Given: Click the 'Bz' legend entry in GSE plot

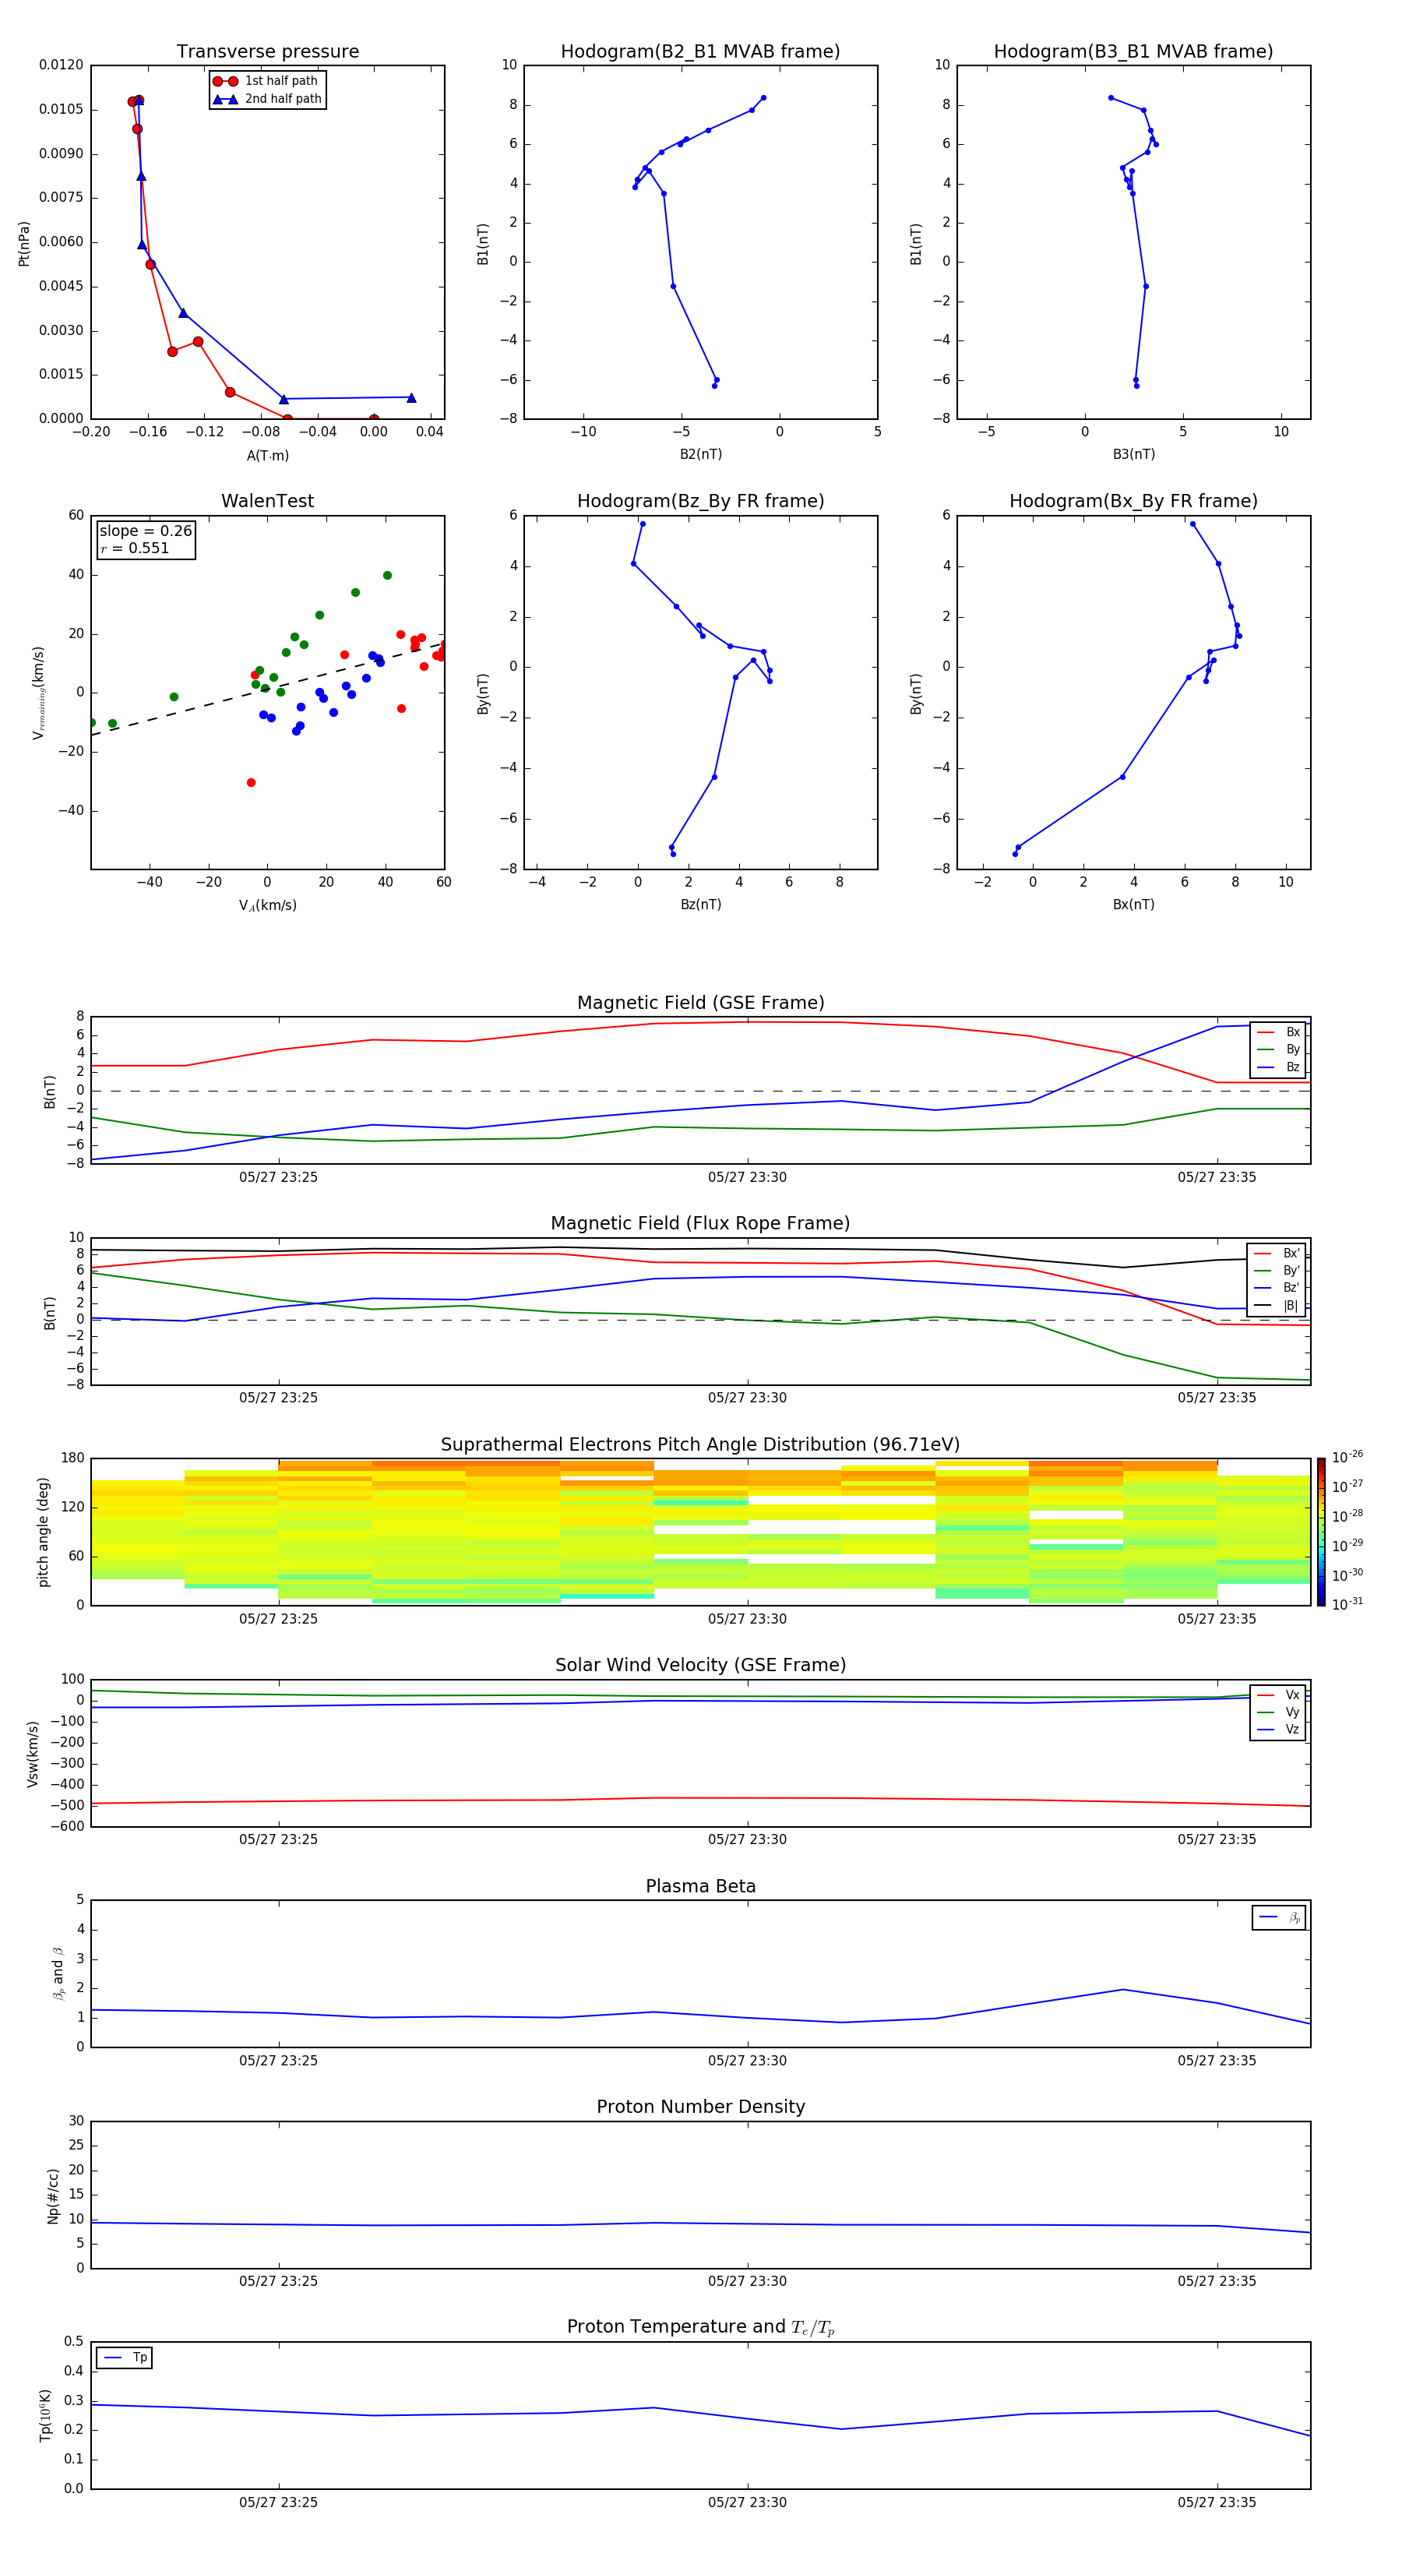Looking at the screenshot, I should 1278,1068.
